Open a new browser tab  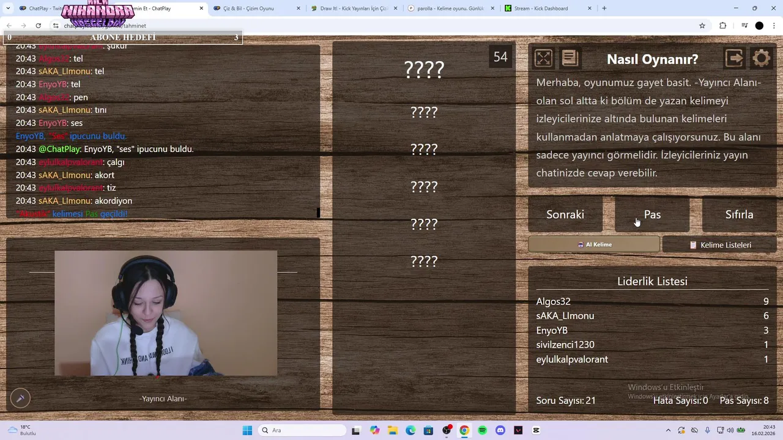coord(604,9)
